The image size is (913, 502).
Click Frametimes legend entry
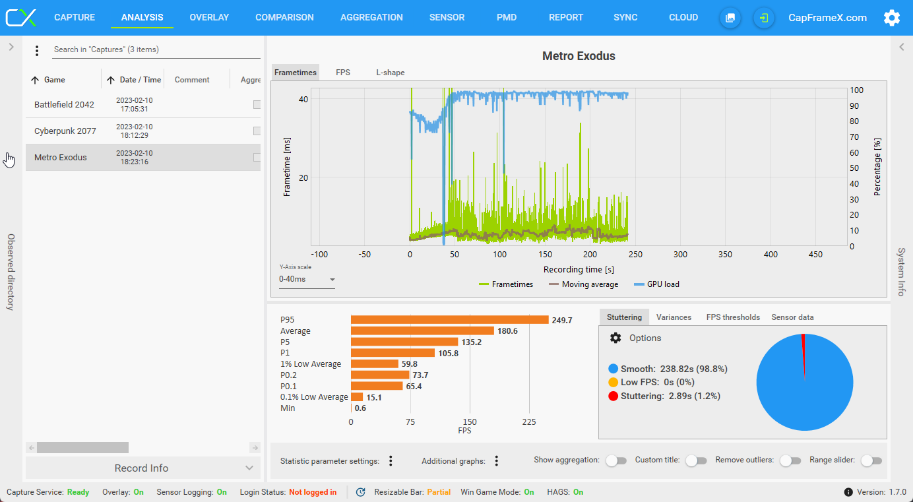(506, 284)
